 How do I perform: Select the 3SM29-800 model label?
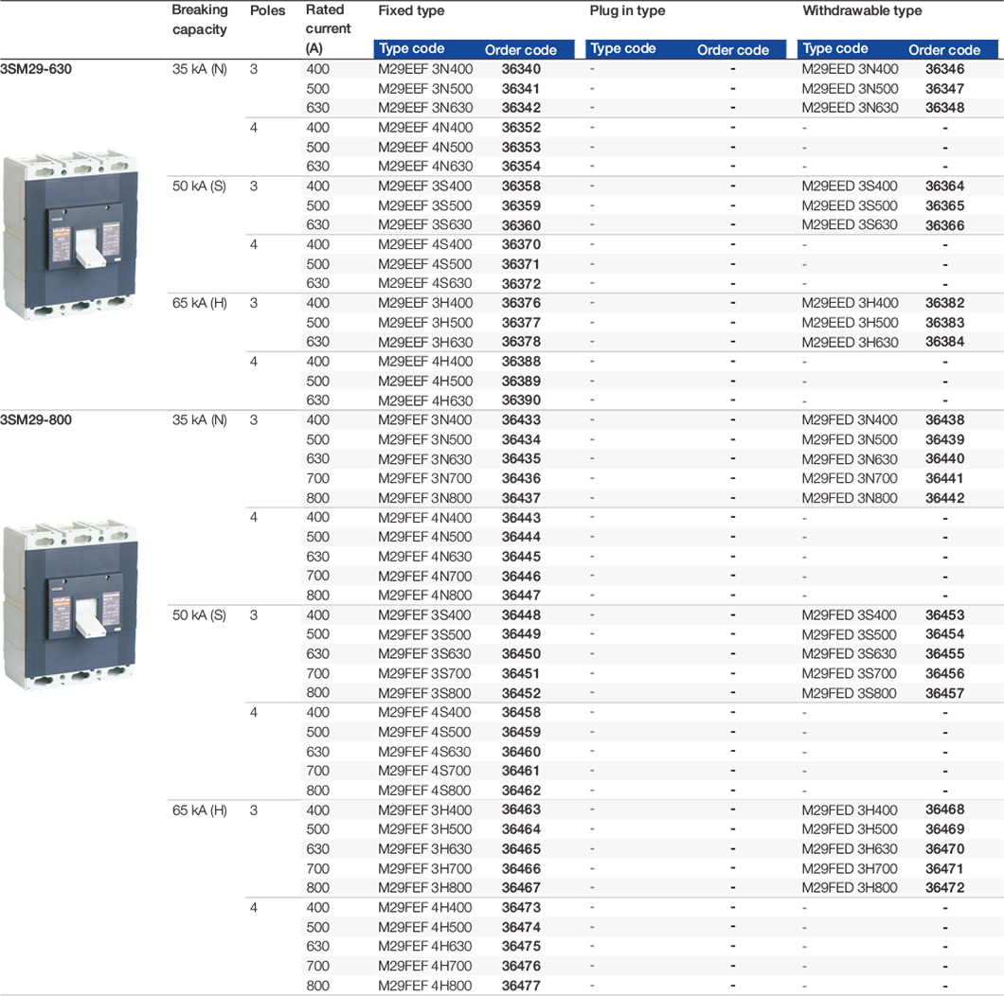coord(37,419)
